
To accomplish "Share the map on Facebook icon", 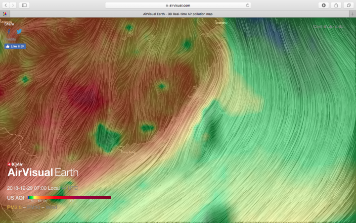I will point(9,31).
